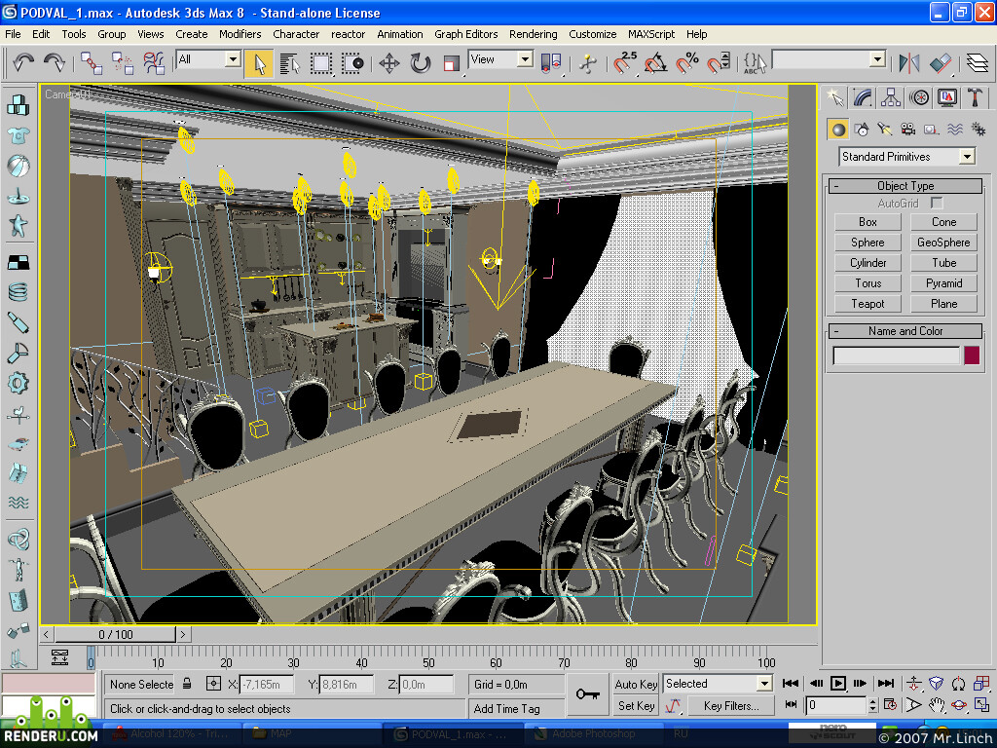Open the Modifiers menu

click(240, 34)
